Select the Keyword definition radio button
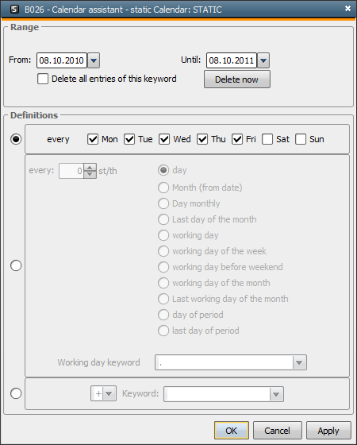The image size is (357, 445). (x=16, y=393)
